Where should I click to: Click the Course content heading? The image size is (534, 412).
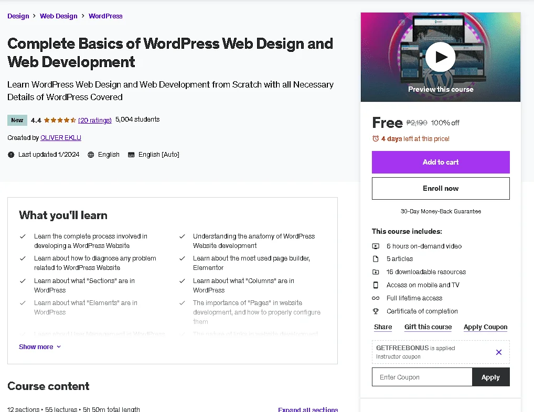click(x=48, y=386)
